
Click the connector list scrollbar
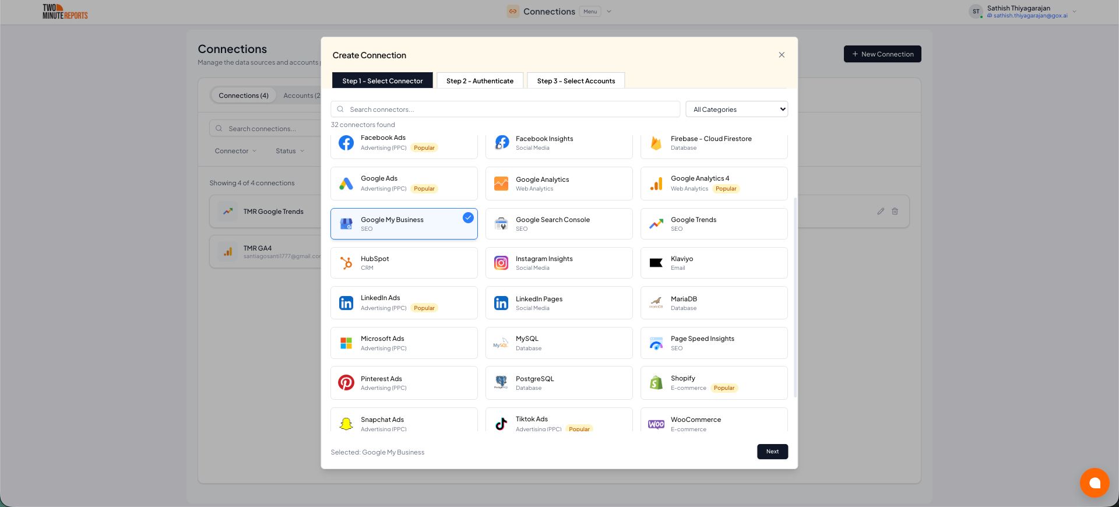(x=795, y=297)
